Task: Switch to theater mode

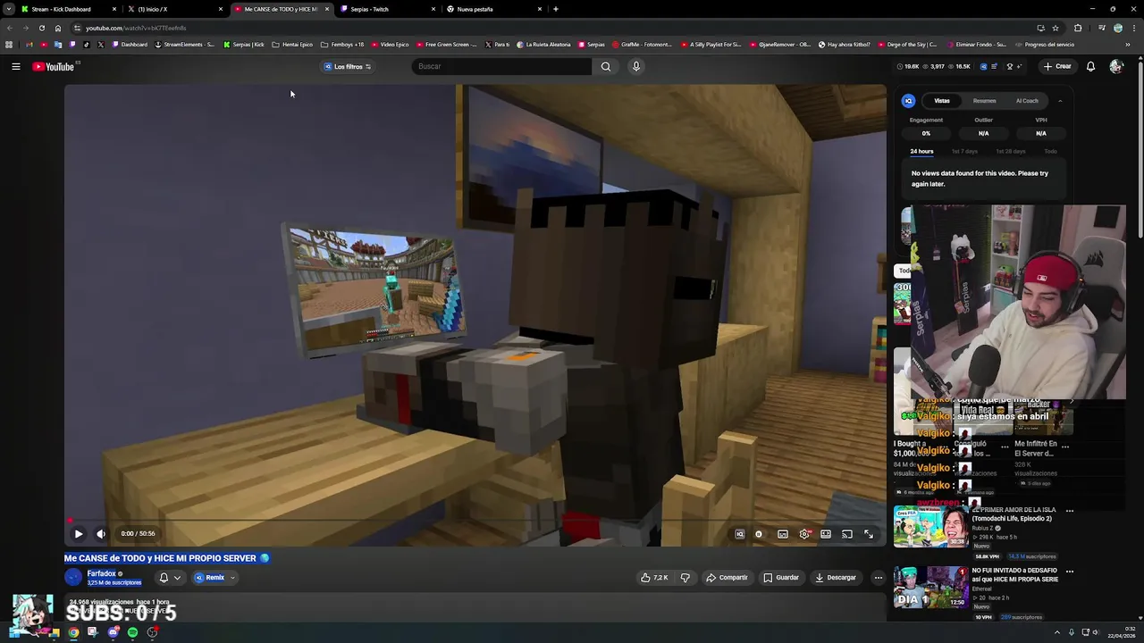Action: click(x=826, y=534)
